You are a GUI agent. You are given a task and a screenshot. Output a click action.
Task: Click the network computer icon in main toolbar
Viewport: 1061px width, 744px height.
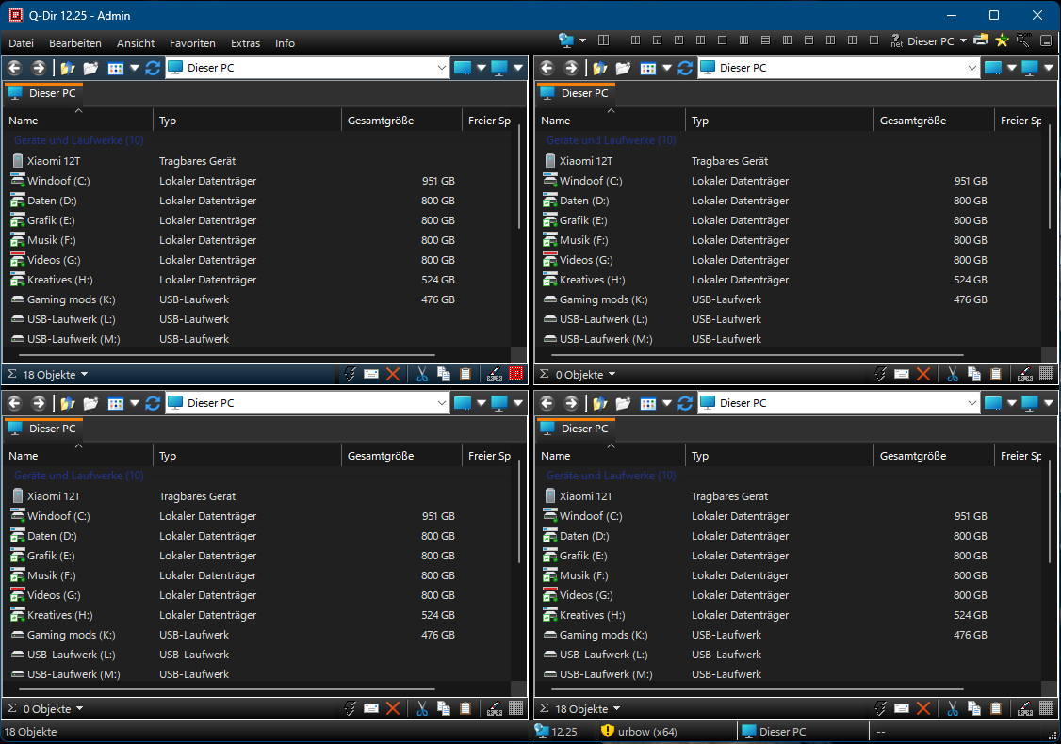tap(565, 40)
